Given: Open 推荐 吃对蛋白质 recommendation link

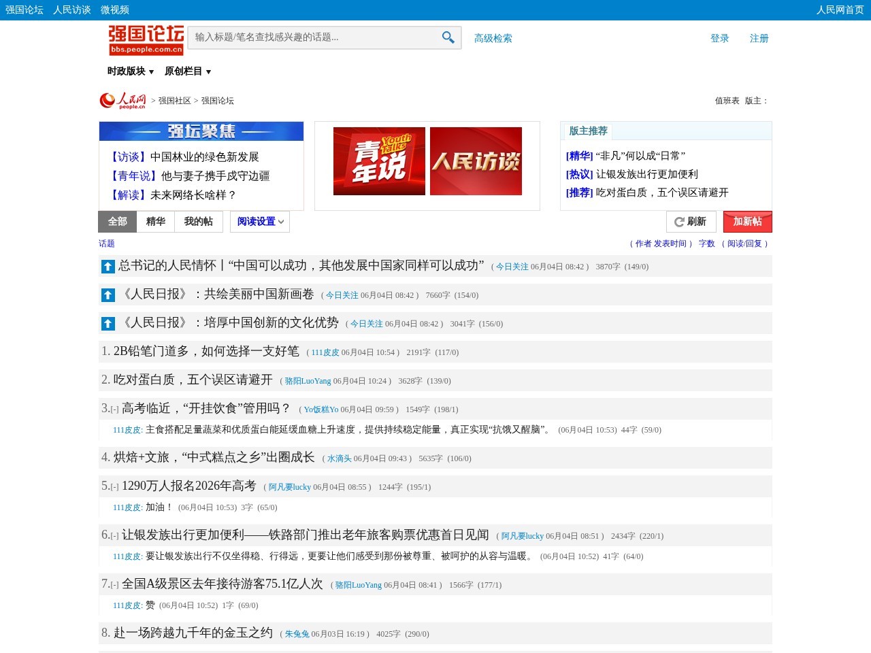Looking at the screenshot, I should point(662,192).
